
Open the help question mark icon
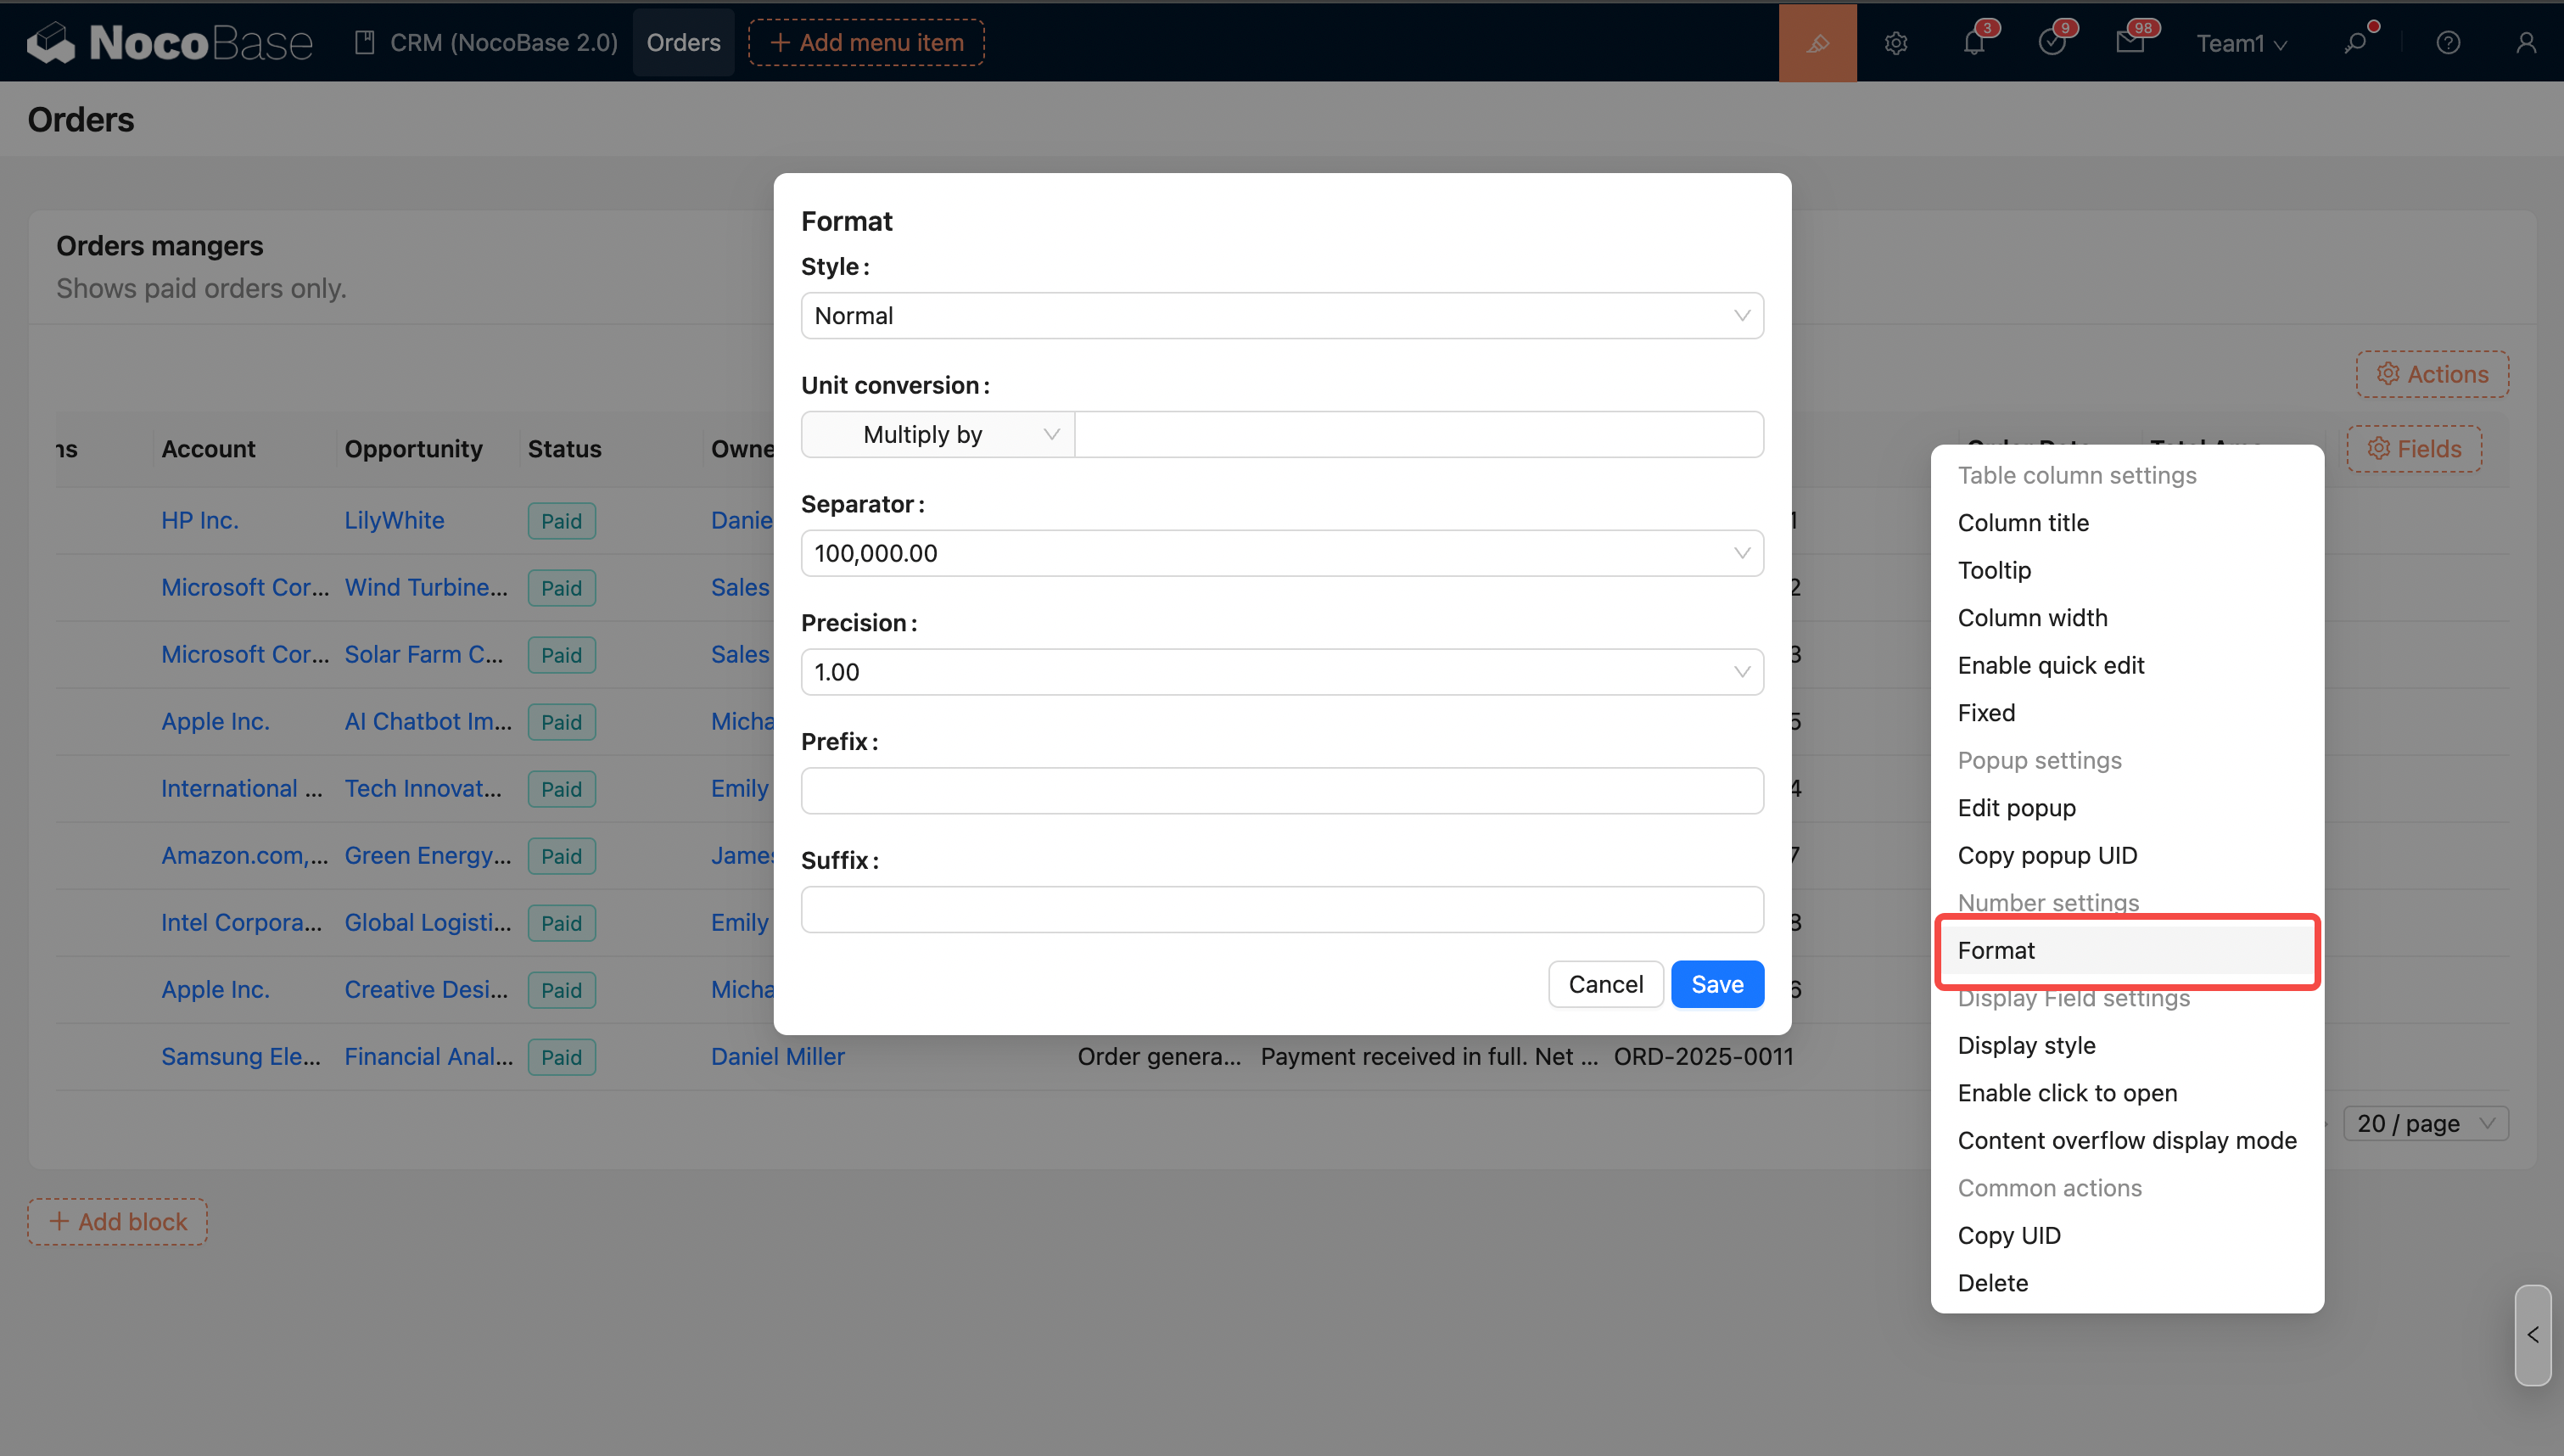[x=2448, y=43]
